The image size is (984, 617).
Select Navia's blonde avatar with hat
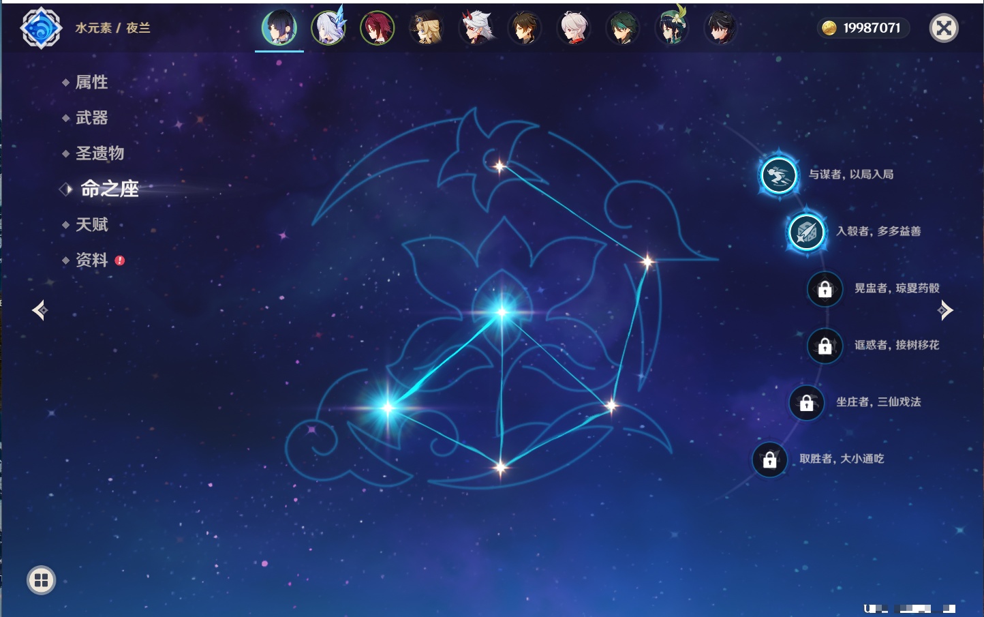click(x=427, y=28)
